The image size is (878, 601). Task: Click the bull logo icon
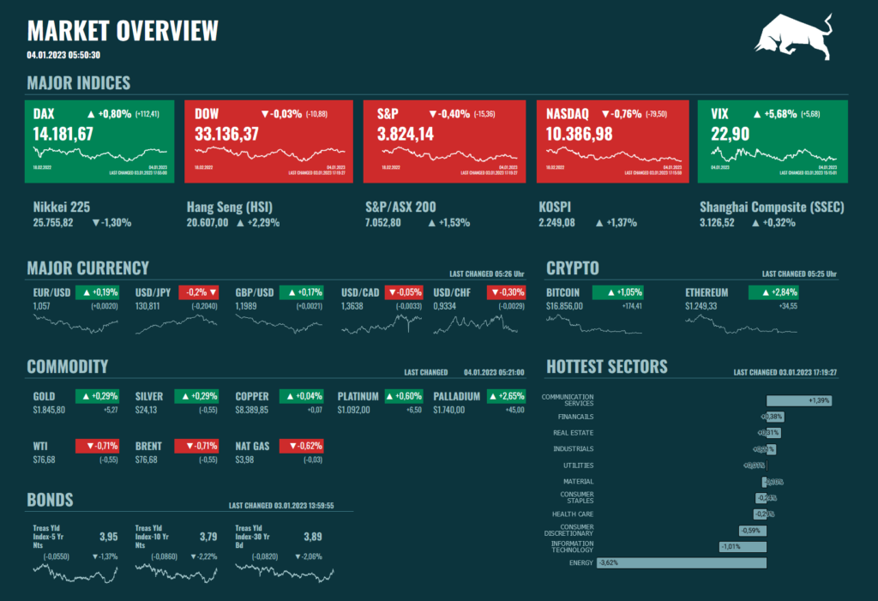794,37
